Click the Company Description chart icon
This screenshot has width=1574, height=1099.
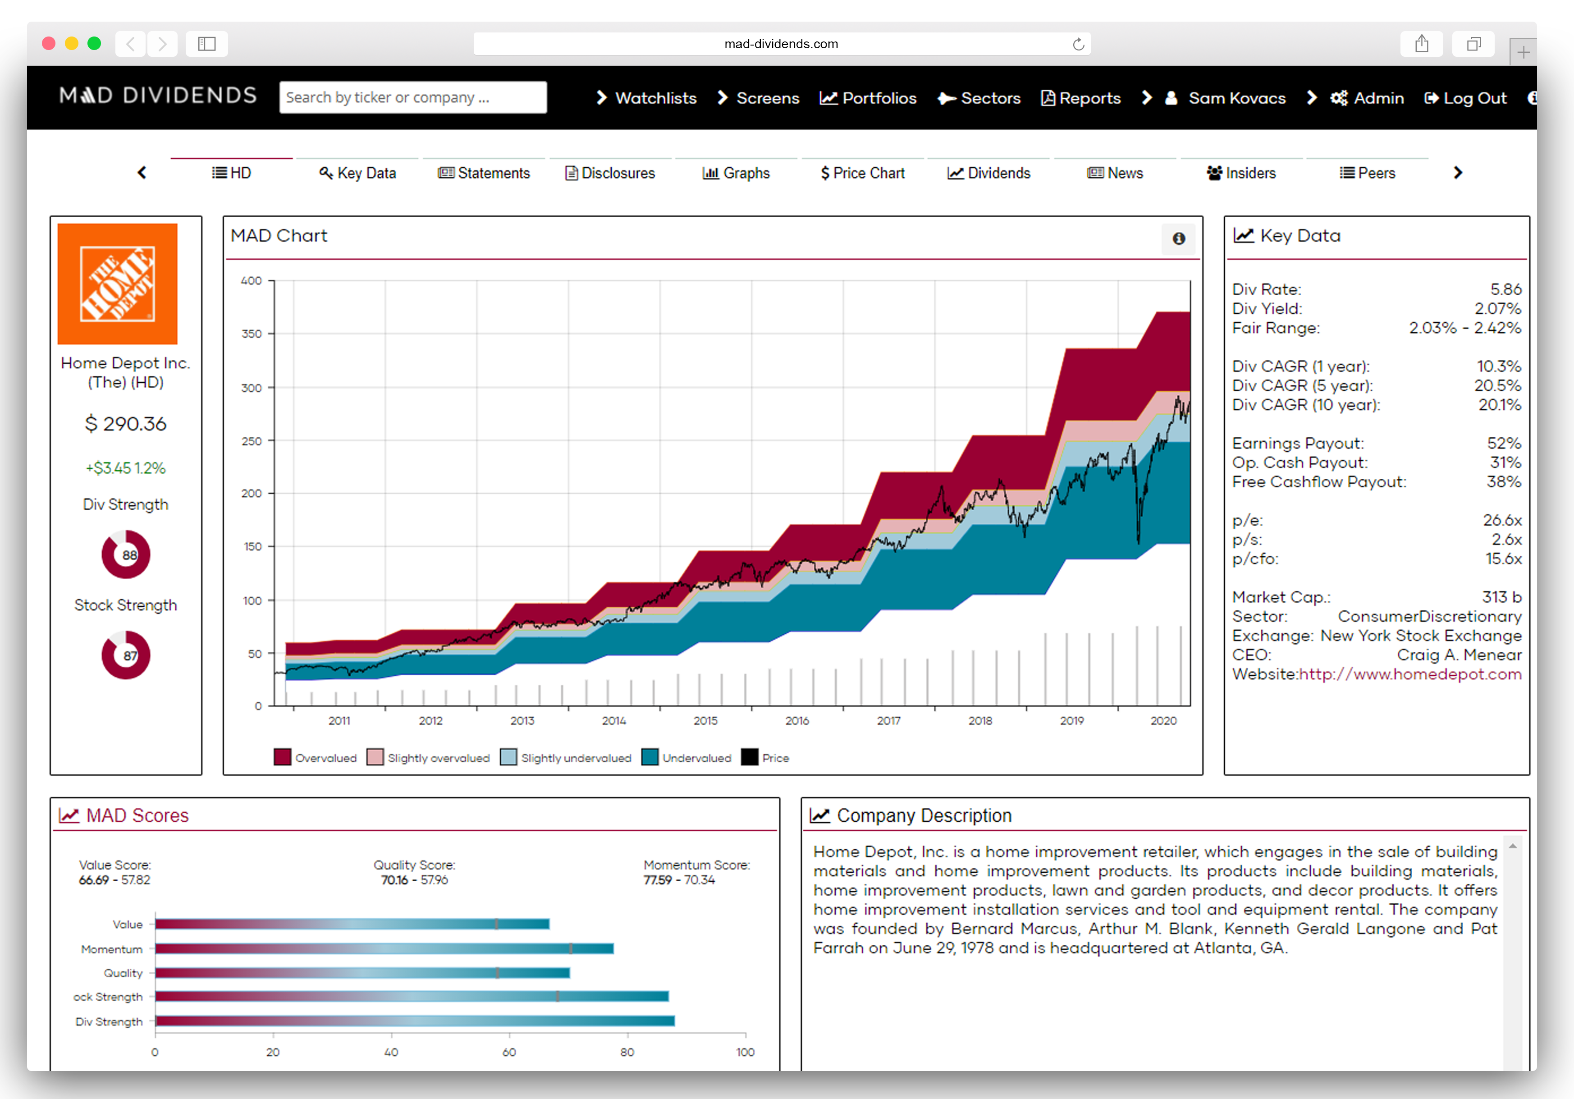pyautogui.click(x=820, y=815)
